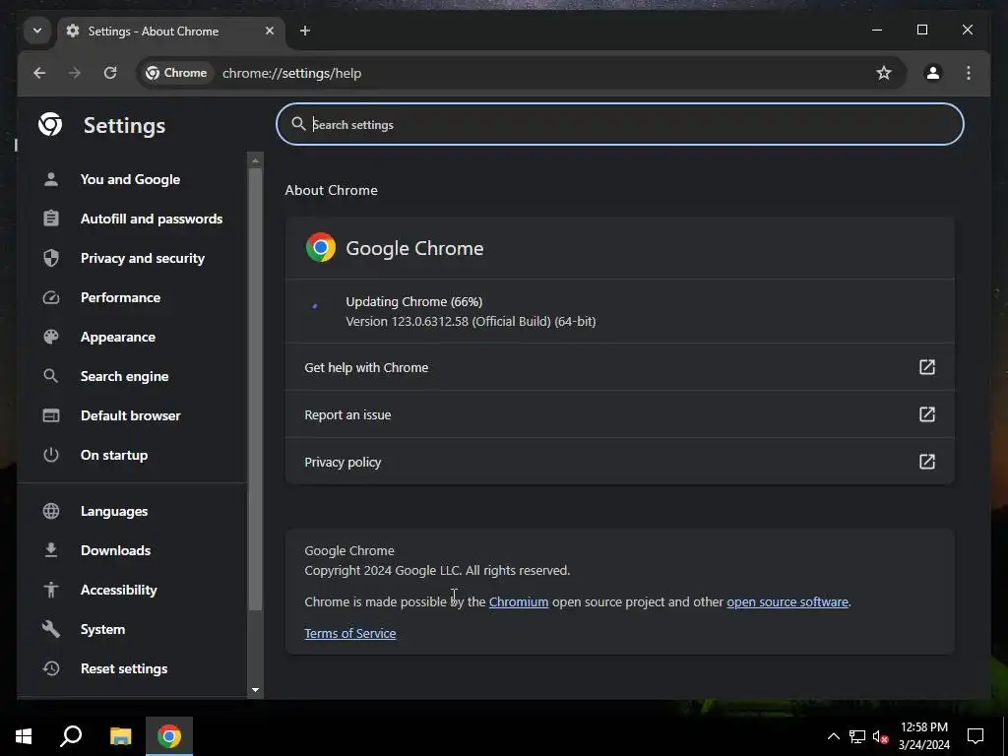Open the Performance settings section

[x=121, y=297]
